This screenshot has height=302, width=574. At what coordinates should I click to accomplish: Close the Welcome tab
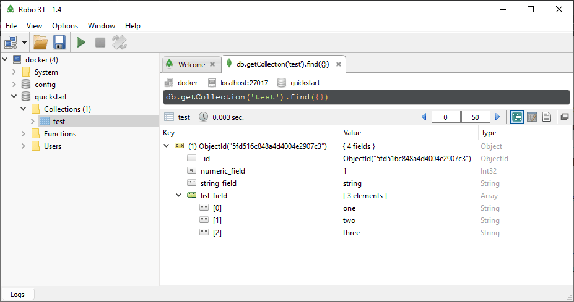(212, 64)
